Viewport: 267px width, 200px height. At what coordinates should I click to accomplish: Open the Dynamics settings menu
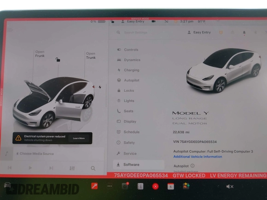point(129,60)
